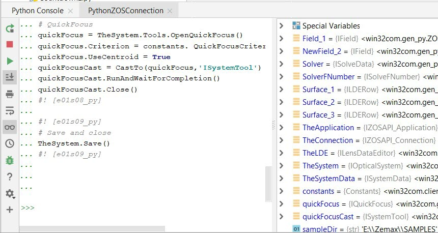Select TheApplication variable name
438x233 pixels.
coord(328,128)
